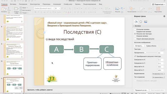Click the search magnifier icon in the title bar
The width and height of the screenshot is (167, 94).
131,1
